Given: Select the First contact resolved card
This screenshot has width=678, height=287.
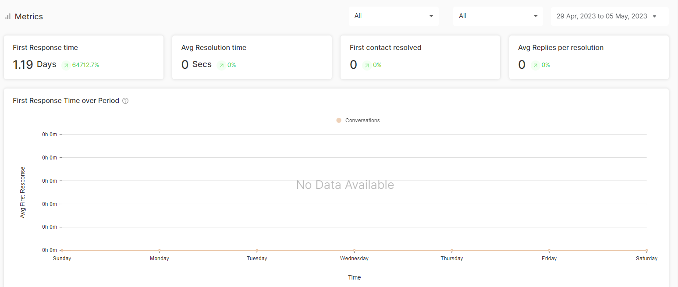Looking at the screenshot, I should (420, 57).
